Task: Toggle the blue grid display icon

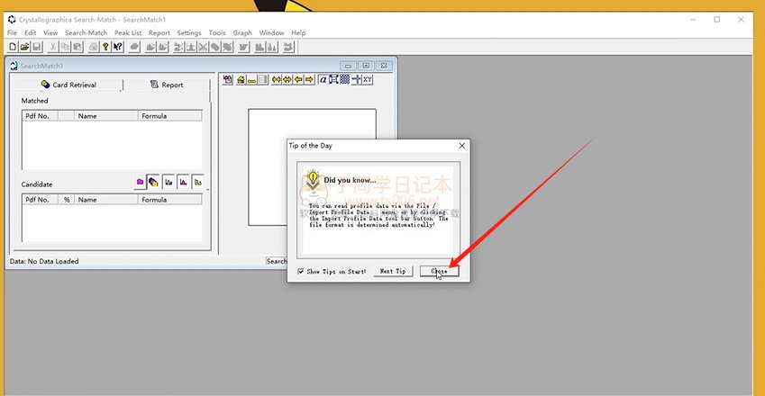Action: pyautogui.click(x=344, y=79)
